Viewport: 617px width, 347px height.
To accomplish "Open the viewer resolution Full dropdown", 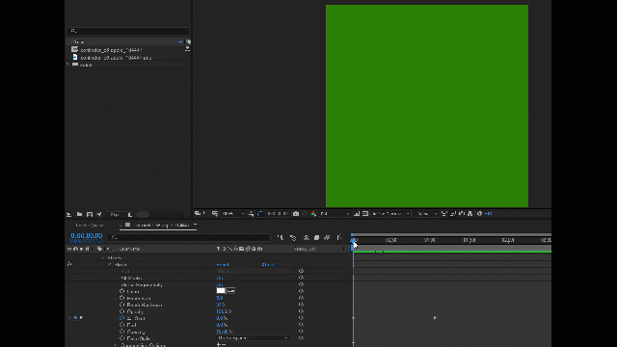I will (x=335, y=214).
